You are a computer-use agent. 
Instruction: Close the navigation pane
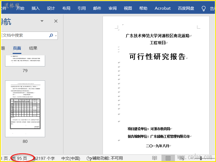coord(56,21)
